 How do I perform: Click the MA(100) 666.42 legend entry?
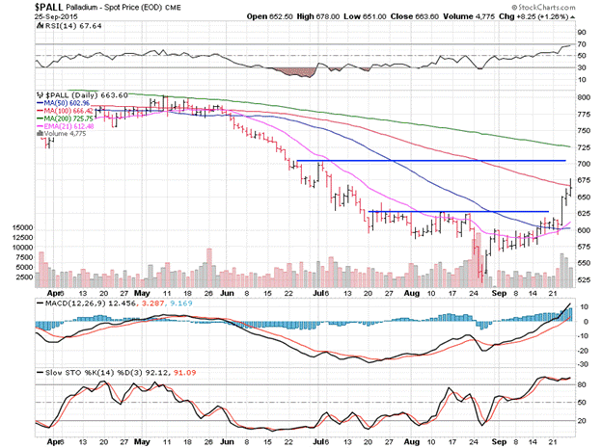pos(65,111)
